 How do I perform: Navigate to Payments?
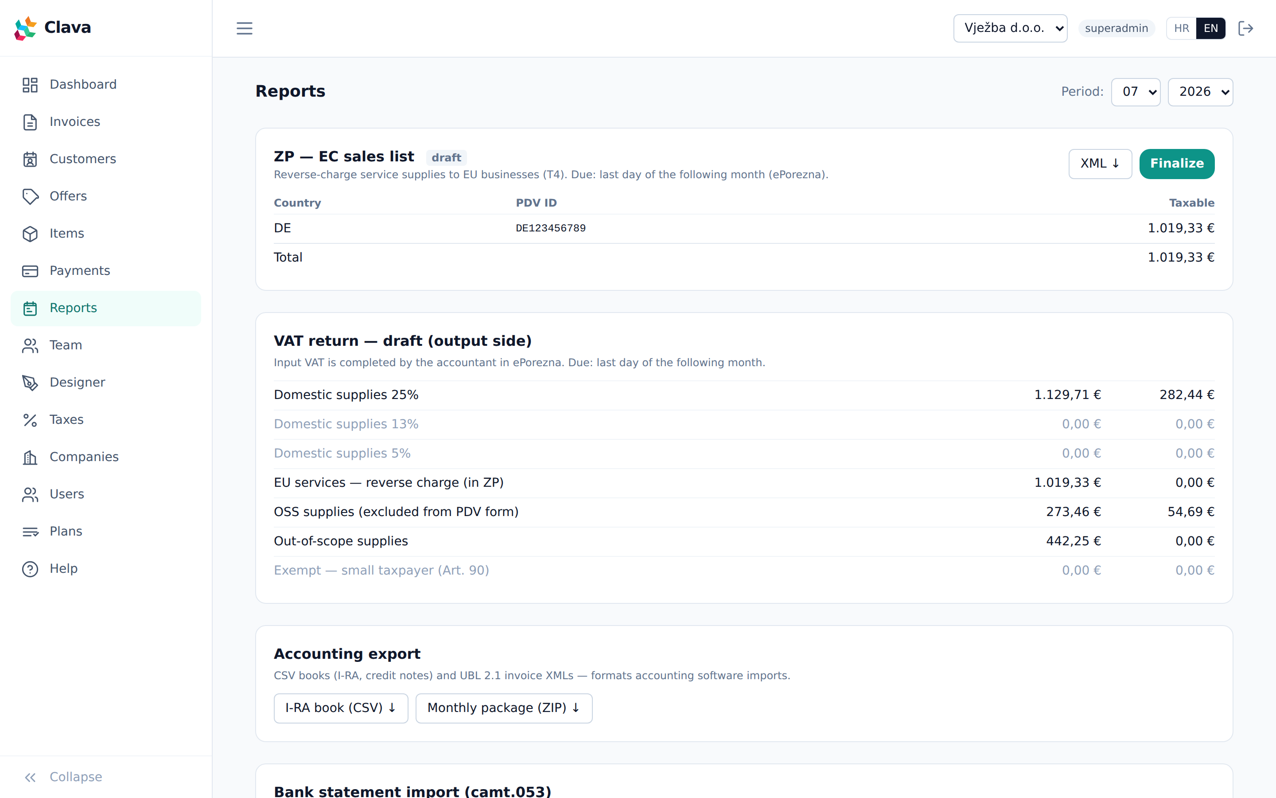click(x=105, y=271)
